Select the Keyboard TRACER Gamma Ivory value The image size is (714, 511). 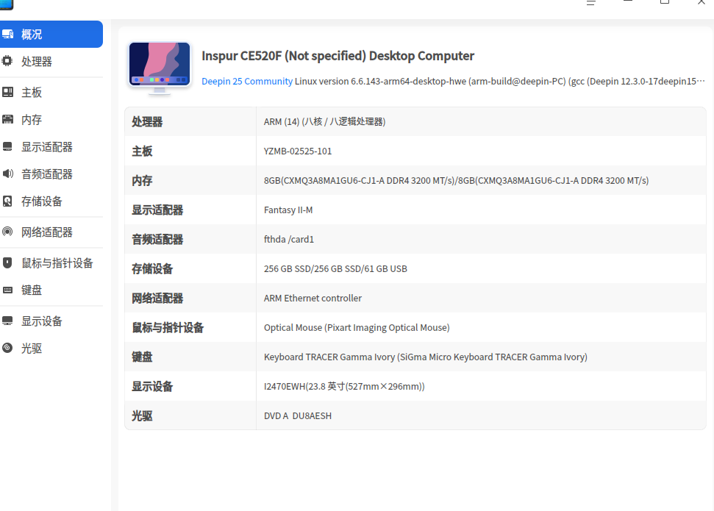point(425,357)
